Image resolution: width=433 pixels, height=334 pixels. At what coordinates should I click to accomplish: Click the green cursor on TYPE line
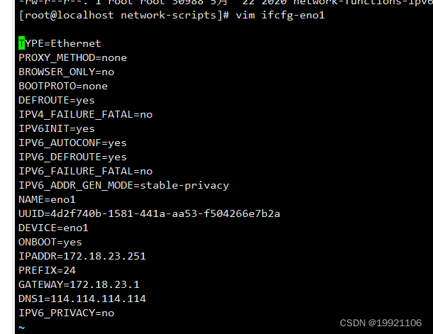(x=21, y=43)
